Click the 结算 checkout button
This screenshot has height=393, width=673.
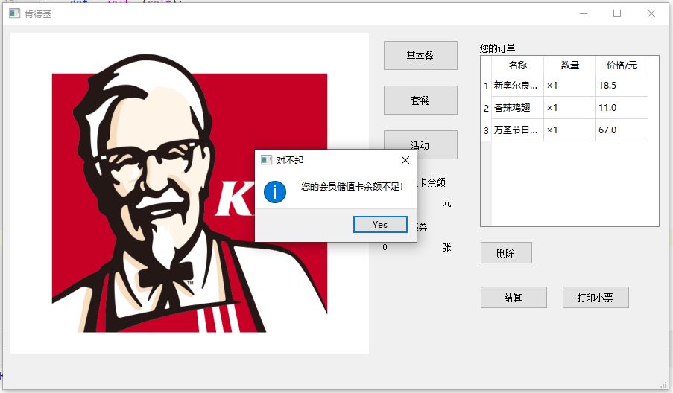tap(514, 298)
